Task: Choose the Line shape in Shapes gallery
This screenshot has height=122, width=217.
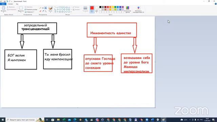Action: tap(55, 7)
